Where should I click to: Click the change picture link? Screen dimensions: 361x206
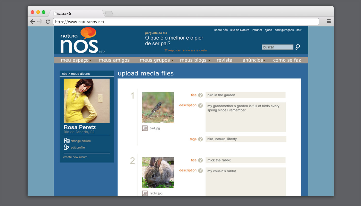tap(81, 141)
